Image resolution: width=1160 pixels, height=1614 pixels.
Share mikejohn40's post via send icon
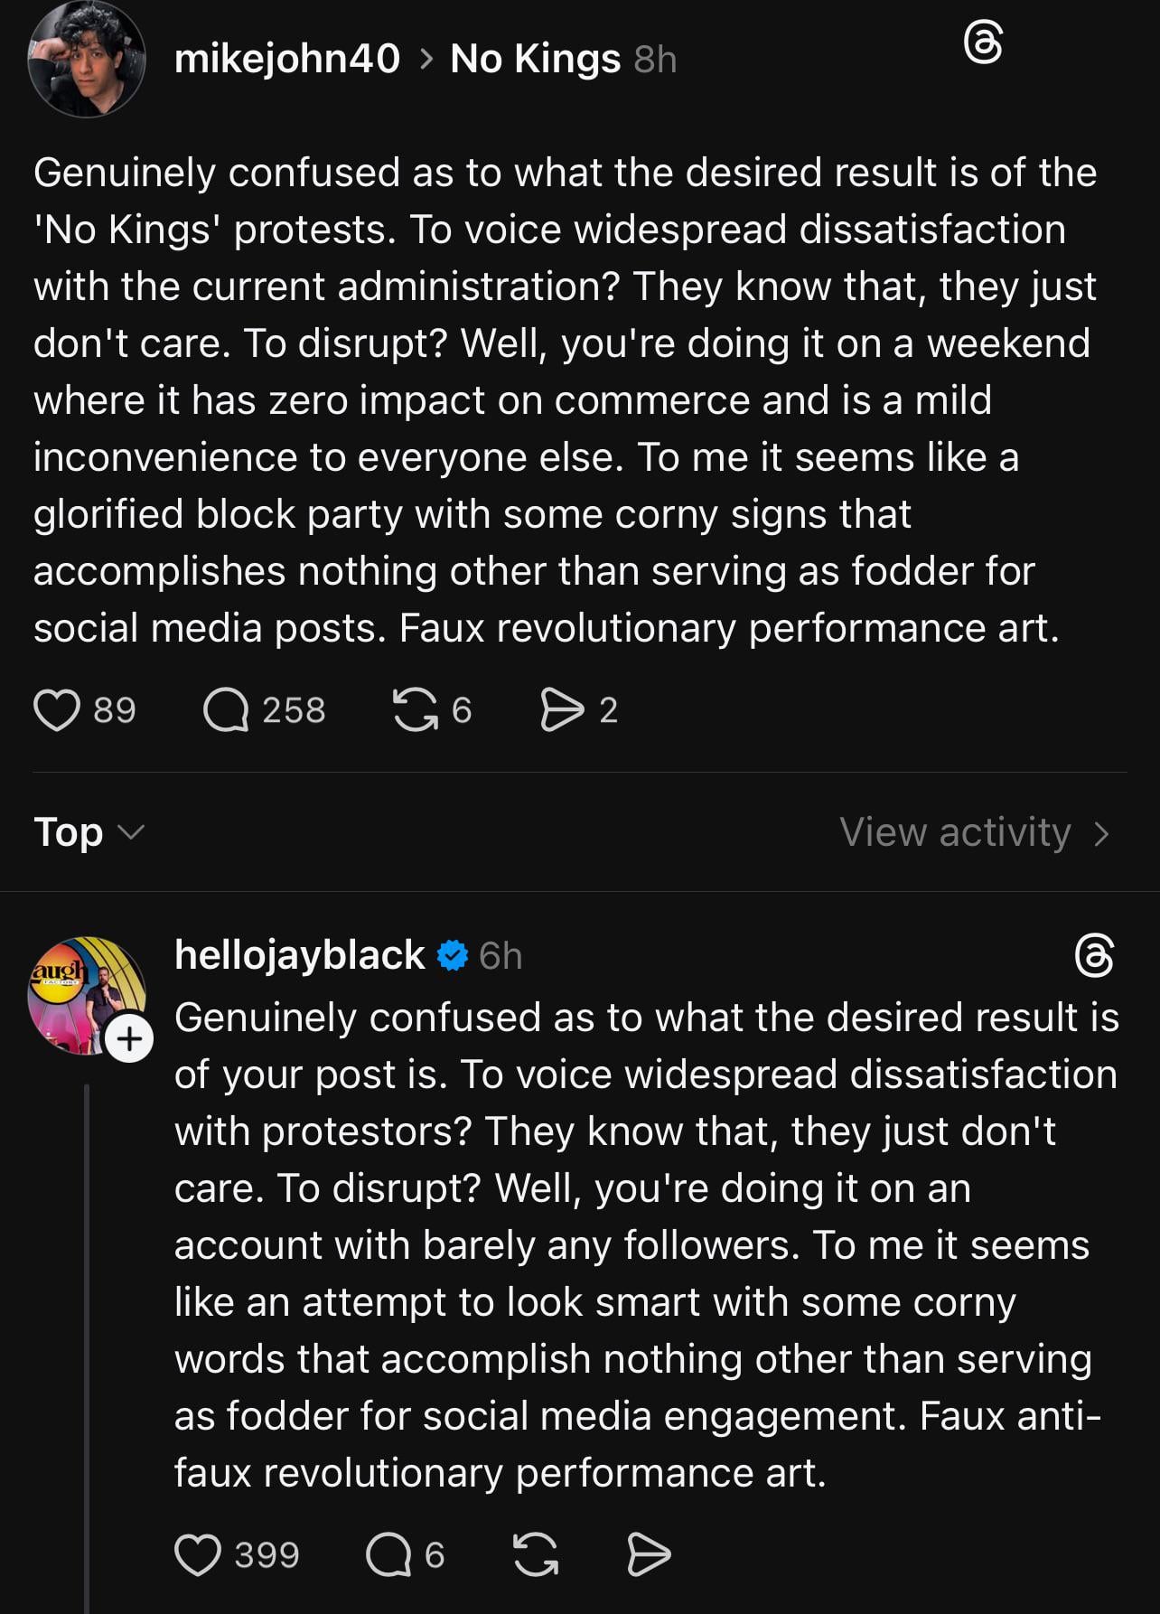click(x=562, y=710)
